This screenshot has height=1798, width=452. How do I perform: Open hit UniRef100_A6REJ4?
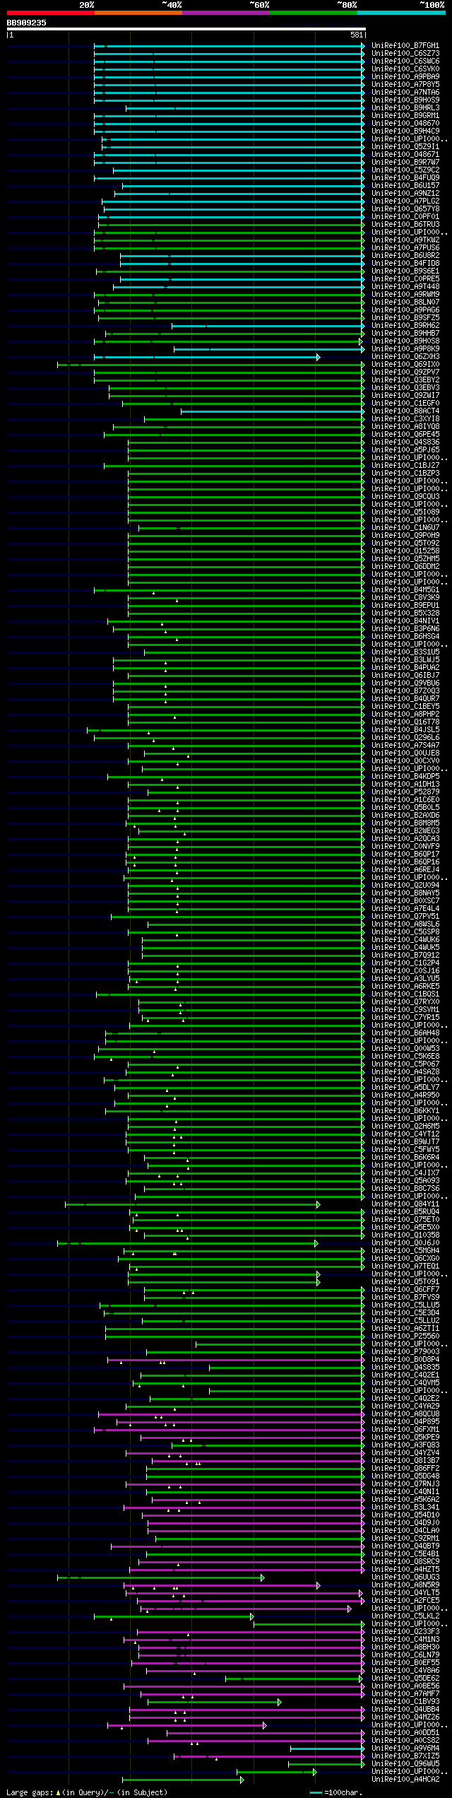(405, 870)
